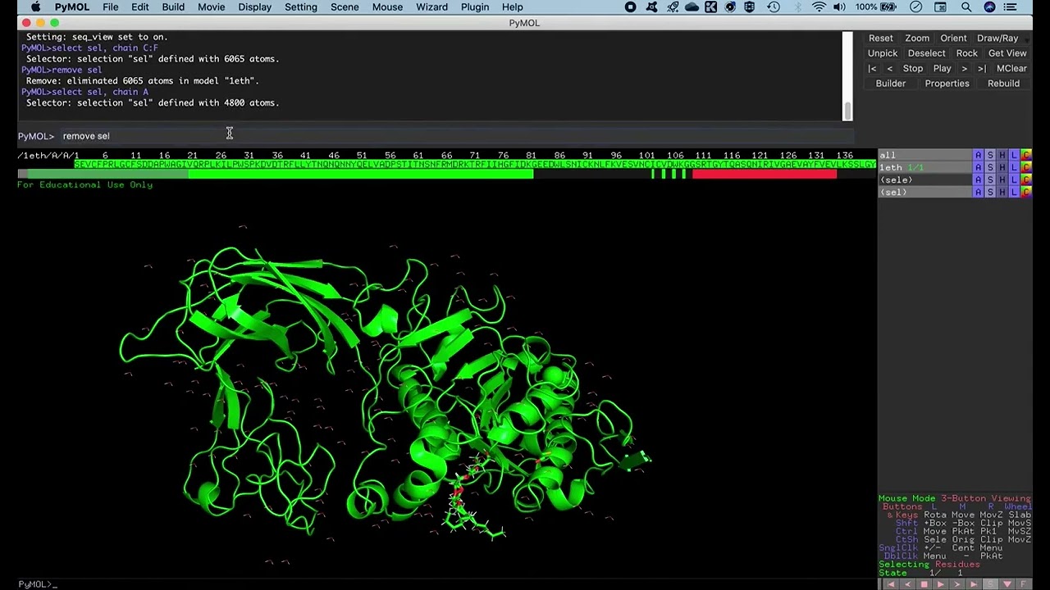Toggle Rock mode with bottom down-triangle

click(1007, 584)
